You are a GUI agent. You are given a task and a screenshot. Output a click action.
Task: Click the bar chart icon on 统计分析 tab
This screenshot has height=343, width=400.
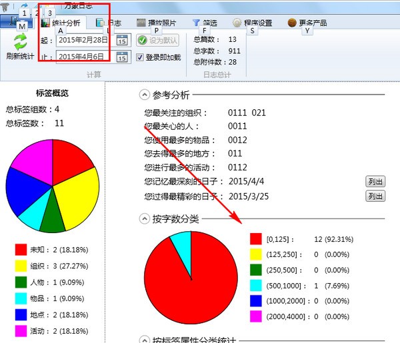coord(45,23)
